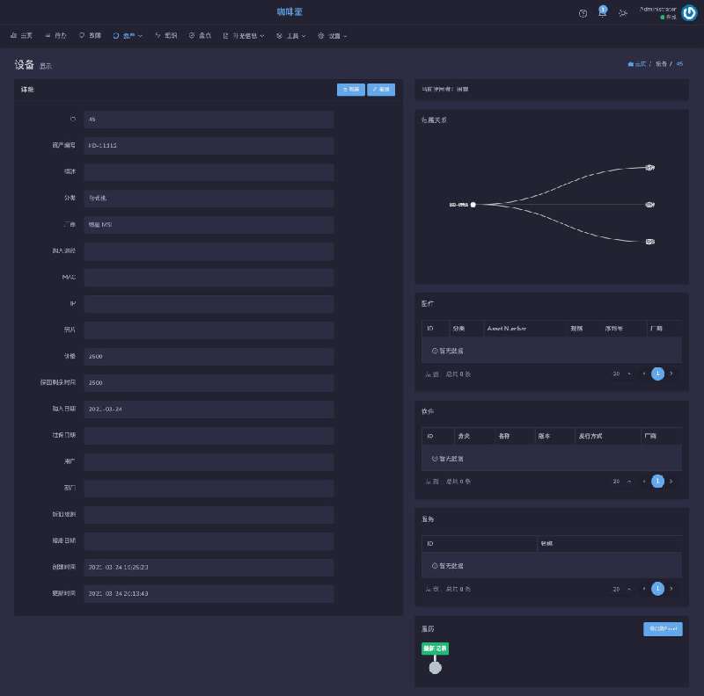Go to 主页 in the navigation bar
The height and width of the screenshot is (696, 704).
tap(21, 36)
